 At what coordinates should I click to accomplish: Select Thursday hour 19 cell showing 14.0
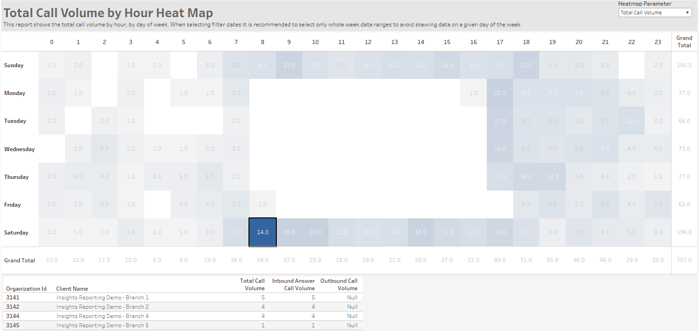[552, 177]
